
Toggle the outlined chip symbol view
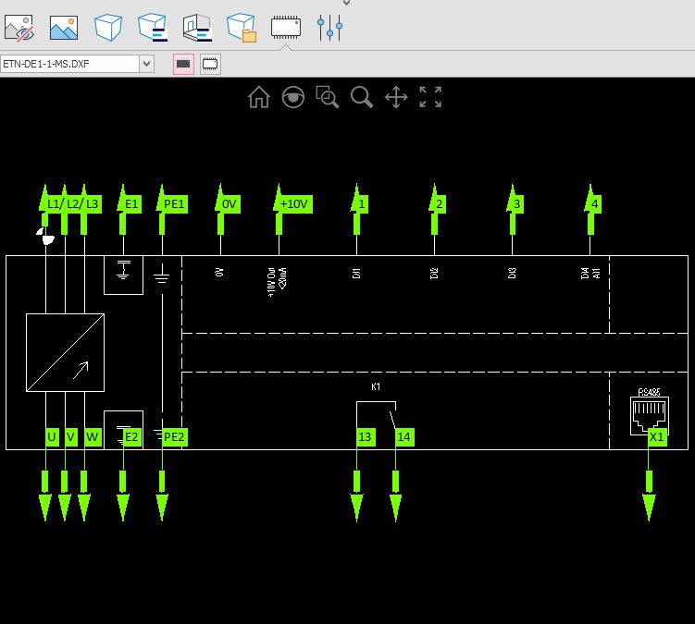(x=210, y=64)
